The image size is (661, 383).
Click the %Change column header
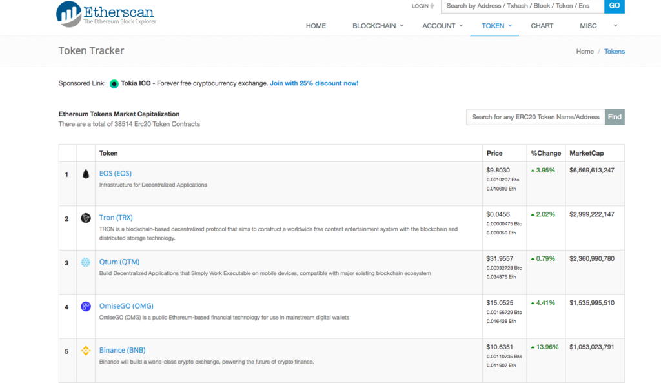pos(546,154)
